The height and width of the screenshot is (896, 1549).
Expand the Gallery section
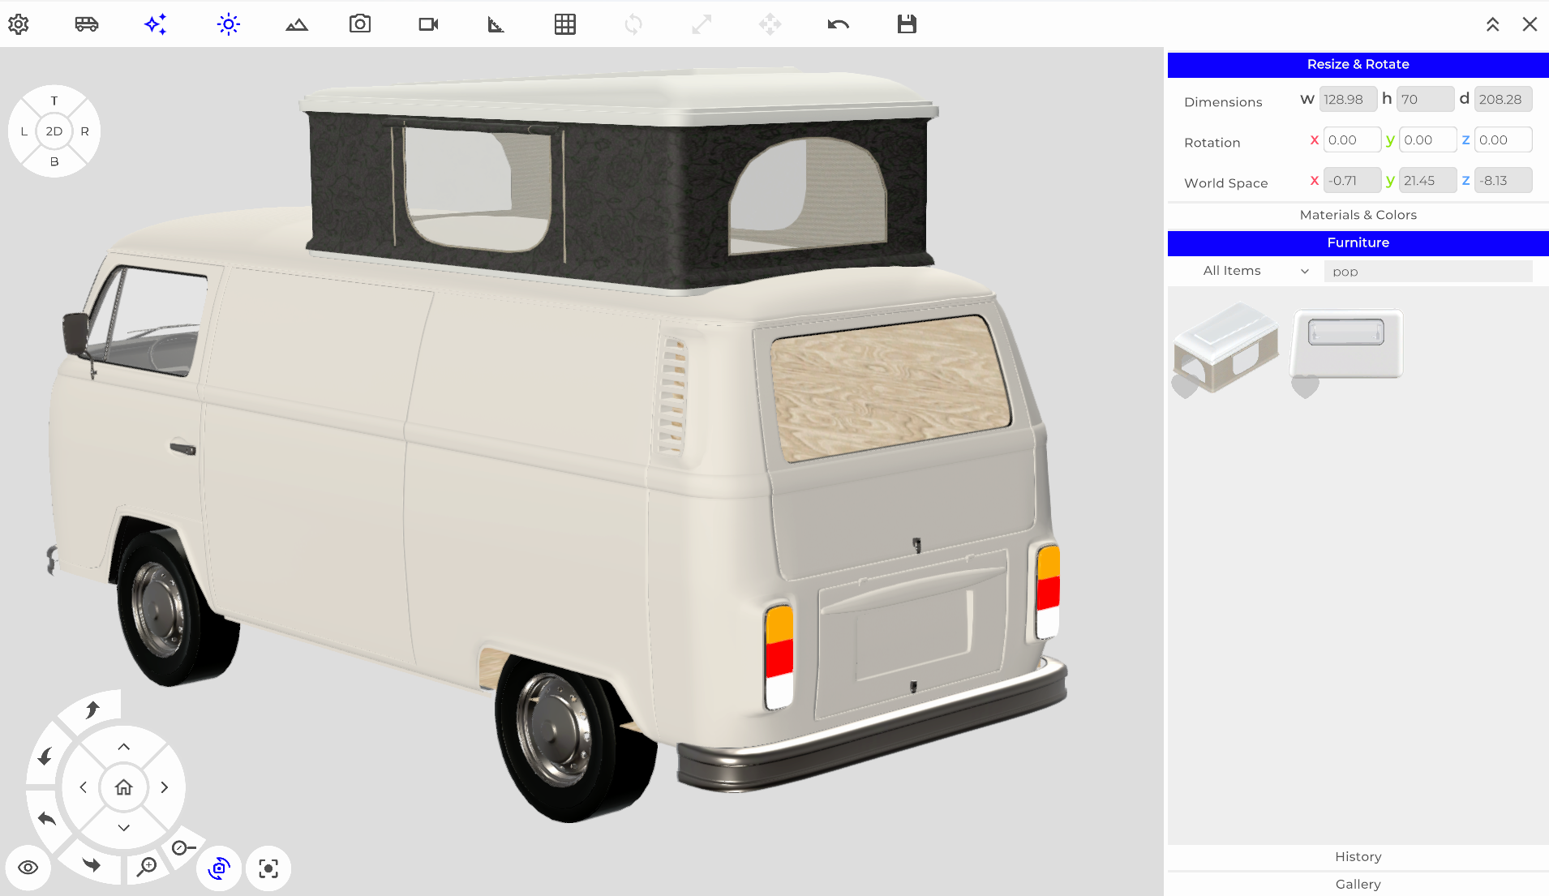(x=1358, y=885)
